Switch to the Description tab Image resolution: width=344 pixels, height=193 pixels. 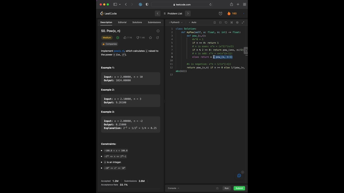106,22
